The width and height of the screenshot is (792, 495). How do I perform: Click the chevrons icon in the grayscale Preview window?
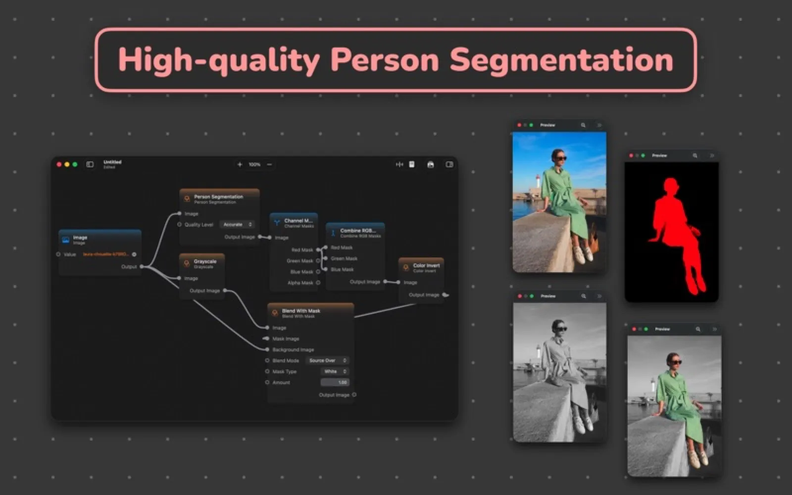click(599, 296)
